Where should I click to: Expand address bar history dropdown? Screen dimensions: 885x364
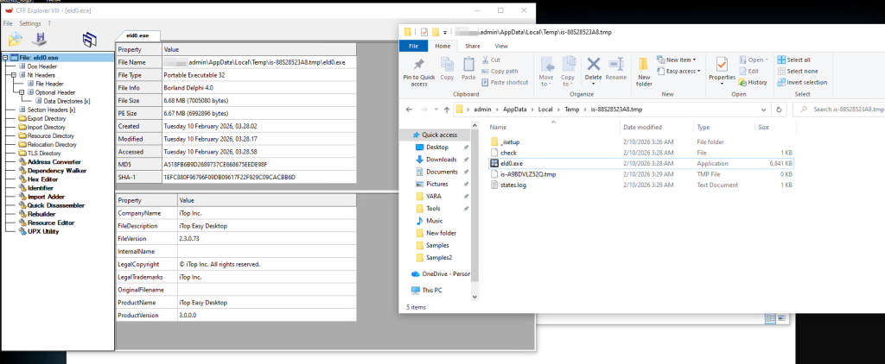pos(764,110)
